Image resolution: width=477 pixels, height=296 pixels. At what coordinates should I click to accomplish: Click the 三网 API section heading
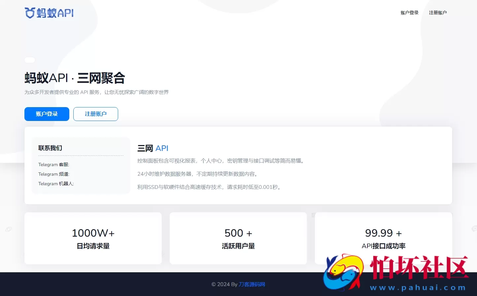pos(153,148)
